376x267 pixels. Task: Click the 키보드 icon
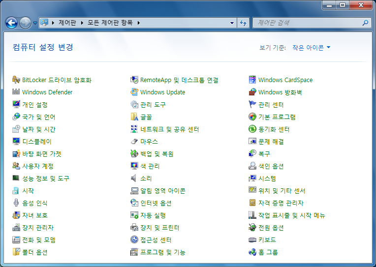point(252,240)
